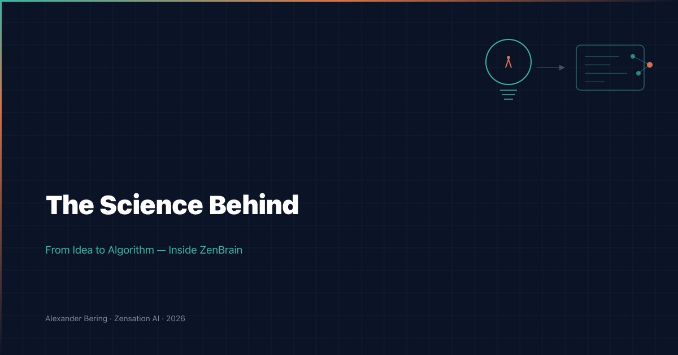The width and height of the screenshot is (678, 355).
Task: Click "From Idea to Algorithm" subtitle text
Action: click(99, 250)
